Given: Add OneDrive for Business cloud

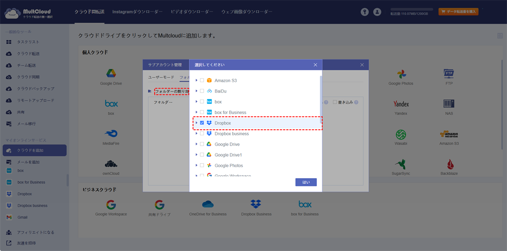Looking at the screenshot, I should [x=208, y=208].
